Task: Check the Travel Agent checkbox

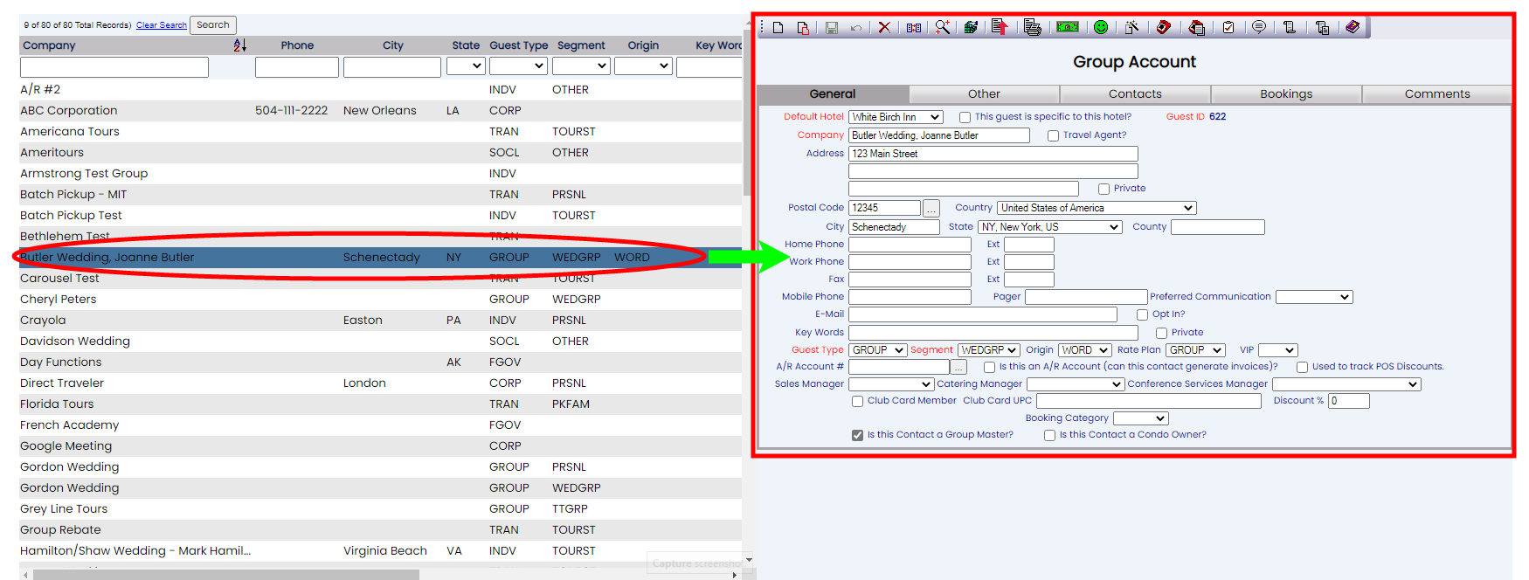Action: point(1053,135)
